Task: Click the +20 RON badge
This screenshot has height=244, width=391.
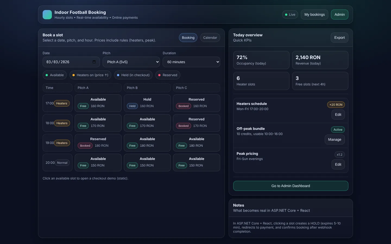Action: click(x=336, y=105)
